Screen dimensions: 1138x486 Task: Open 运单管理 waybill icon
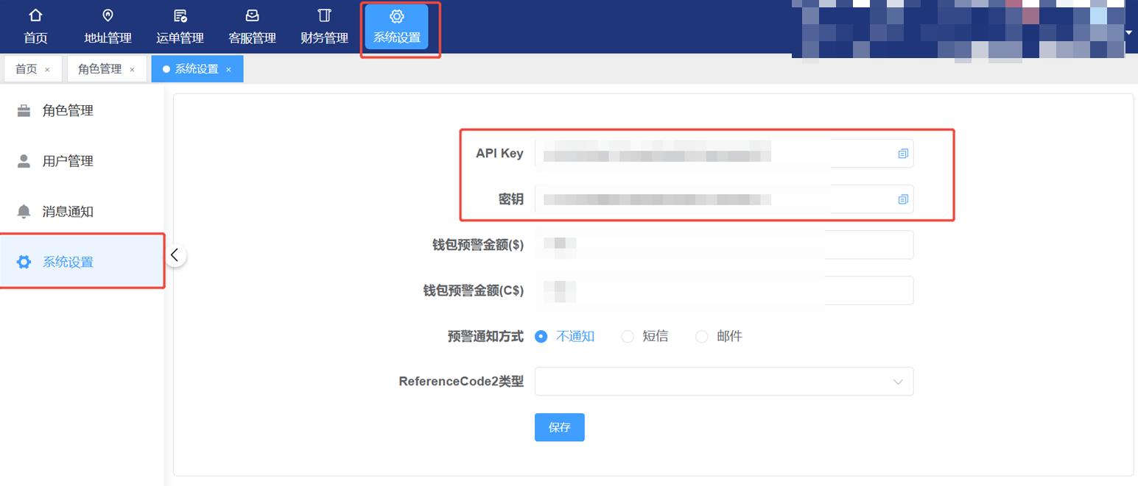click(x=180, y=15)
